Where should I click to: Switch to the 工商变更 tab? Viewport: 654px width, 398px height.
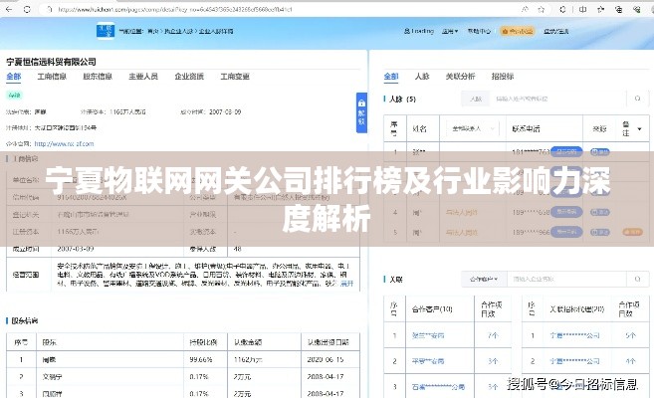pyautogui.click(x=235, y=77)
